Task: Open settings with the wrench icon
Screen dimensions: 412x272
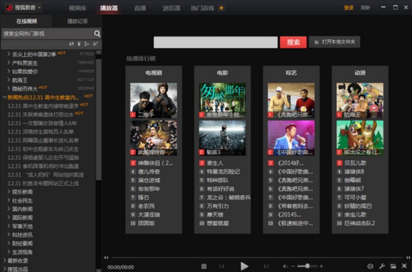Action: coord(382,266)
